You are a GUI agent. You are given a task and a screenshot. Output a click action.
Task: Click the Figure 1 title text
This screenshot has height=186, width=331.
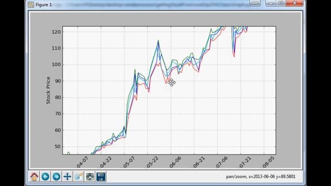pyautogui.click(x=43, y=5)
